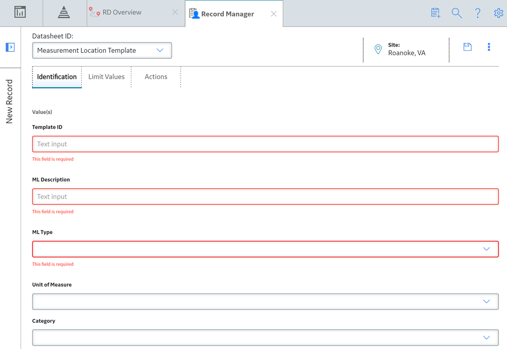Image resolution: width=507 pixels, height=349 pixels.
Task: Open the settings gear icon
Action: tap(498, 13)
